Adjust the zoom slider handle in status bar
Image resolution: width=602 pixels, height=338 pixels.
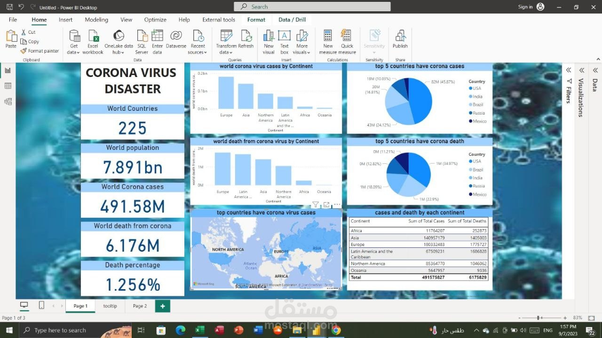click(x=539, y=318)
